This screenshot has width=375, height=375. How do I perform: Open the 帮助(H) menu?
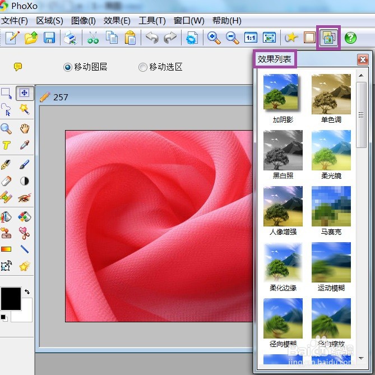[x=226, y=21]
